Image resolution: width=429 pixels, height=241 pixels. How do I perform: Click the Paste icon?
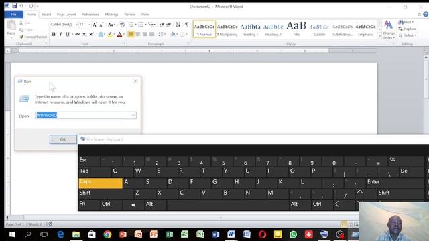[11, 25]
